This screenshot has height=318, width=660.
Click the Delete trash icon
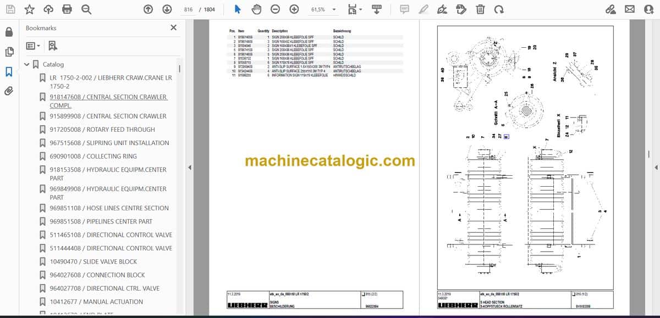tap(480, 9)
